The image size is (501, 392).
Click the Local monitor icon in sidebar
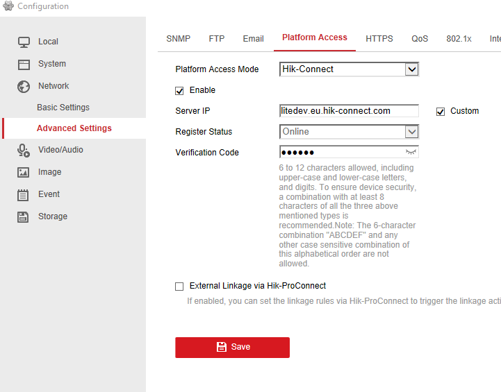[x=24, y=42]
